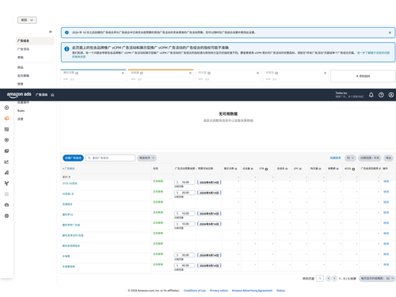Image resolution: width=396 pixels, height=297 pixels.
Task: Open the account profile icon in the header
Action: pyautogui.click(x=391, y=95)
